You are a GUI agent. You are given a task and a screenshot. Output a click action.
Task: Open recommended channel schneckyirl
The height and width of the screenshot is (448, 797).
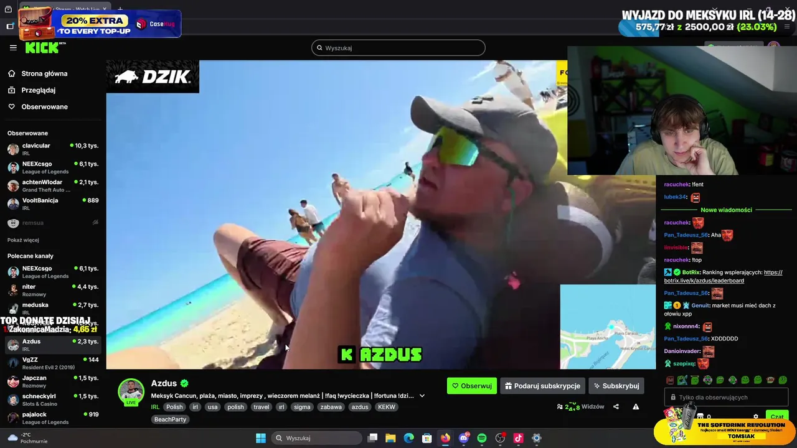pyautogui.click(x=53, y=399)
